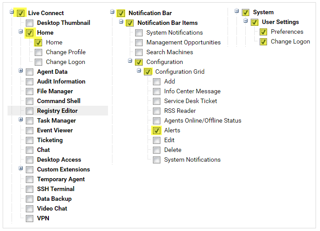Enable the Management Opportunities checkbox

click(x=139, y=43)
